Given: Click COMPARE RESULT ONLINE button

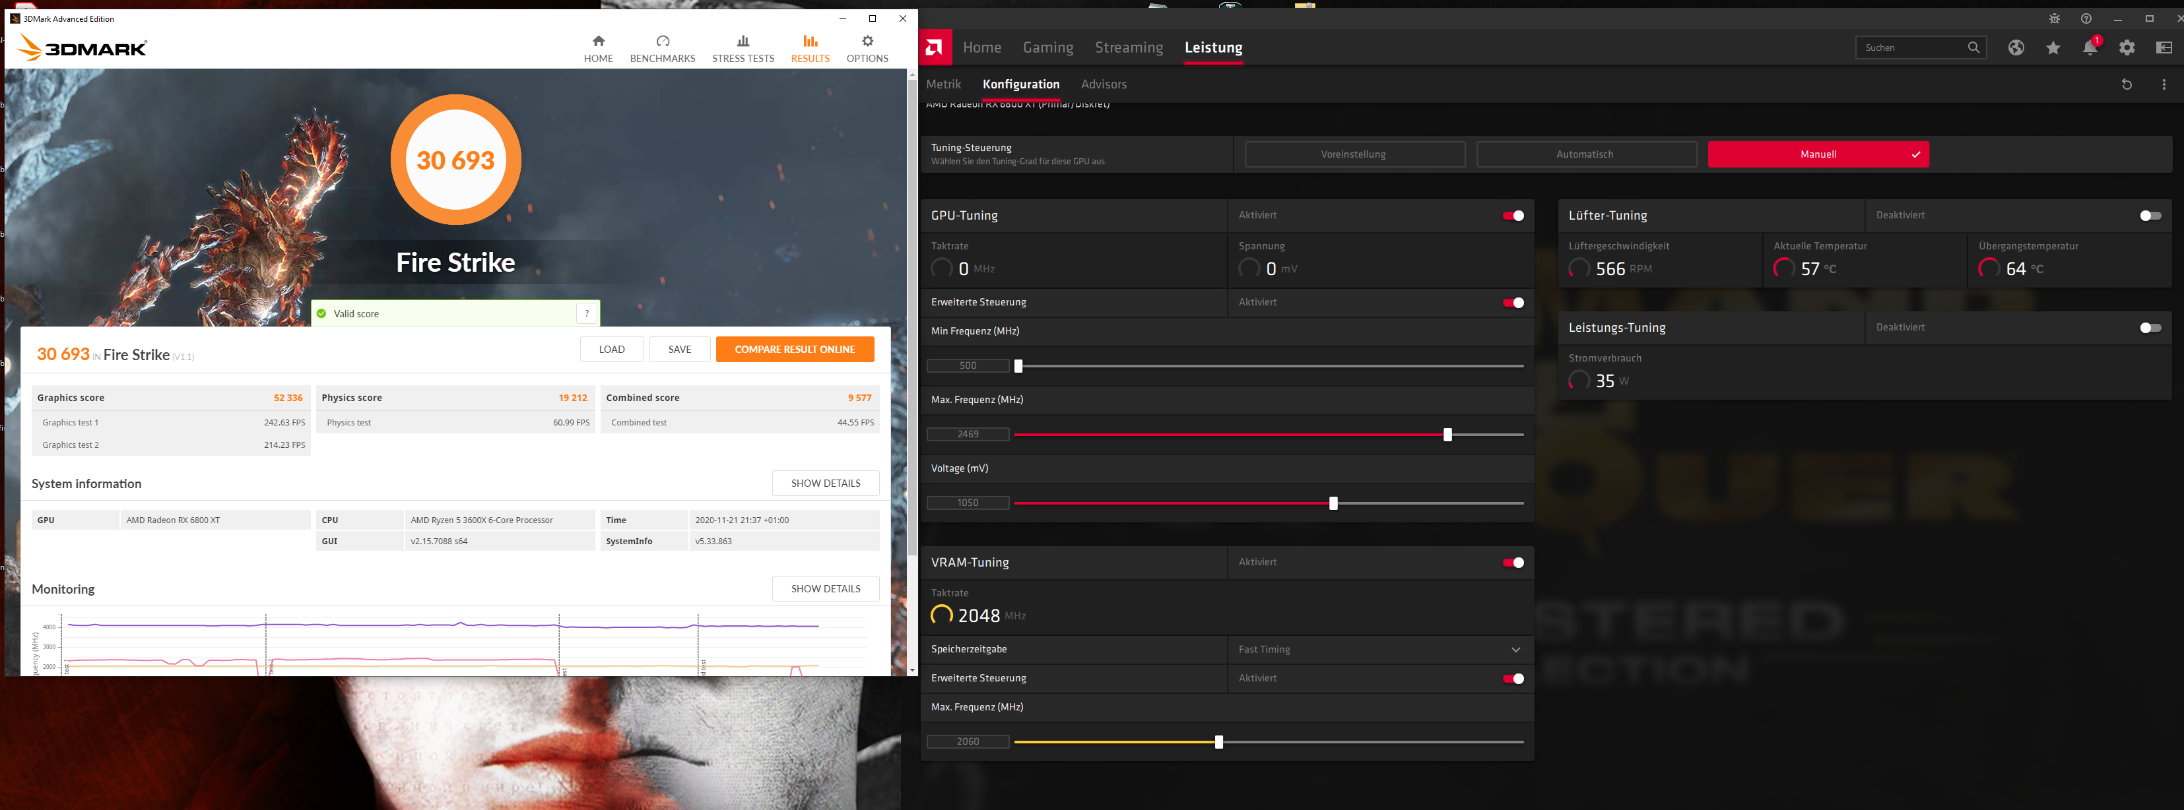Looking at the screenshot, I should tap(793, 349).
